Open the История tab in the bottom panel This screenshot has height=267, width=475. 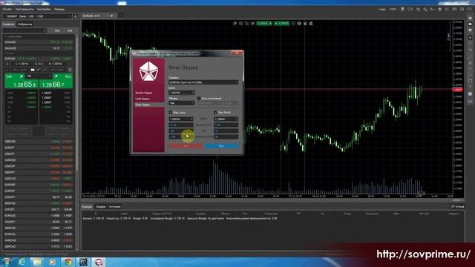[x=114, y=207]
